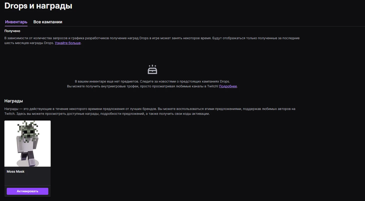Click the Награды section heading
Image resolution: width=365 pixels, height=201 pixels.
click(x=14, y=101)
